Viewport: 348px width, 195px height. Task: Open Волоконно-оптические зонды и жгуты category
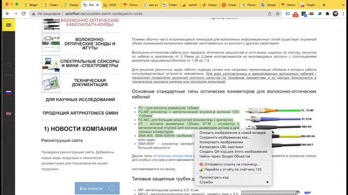pos(90,43)
